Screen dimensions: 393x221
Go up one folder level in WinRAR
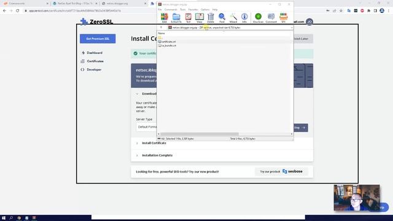pos(161,28)
